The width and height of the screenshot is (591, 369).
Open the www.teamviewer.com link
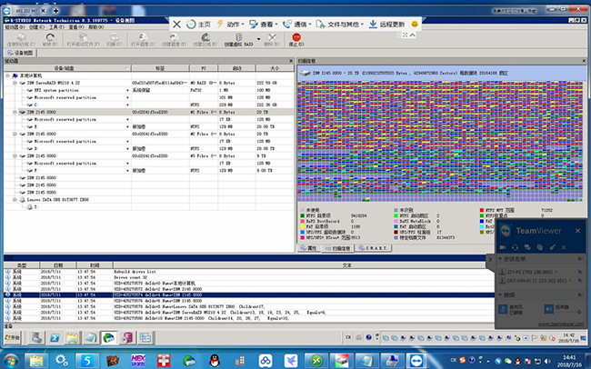(x=561, y=324)
